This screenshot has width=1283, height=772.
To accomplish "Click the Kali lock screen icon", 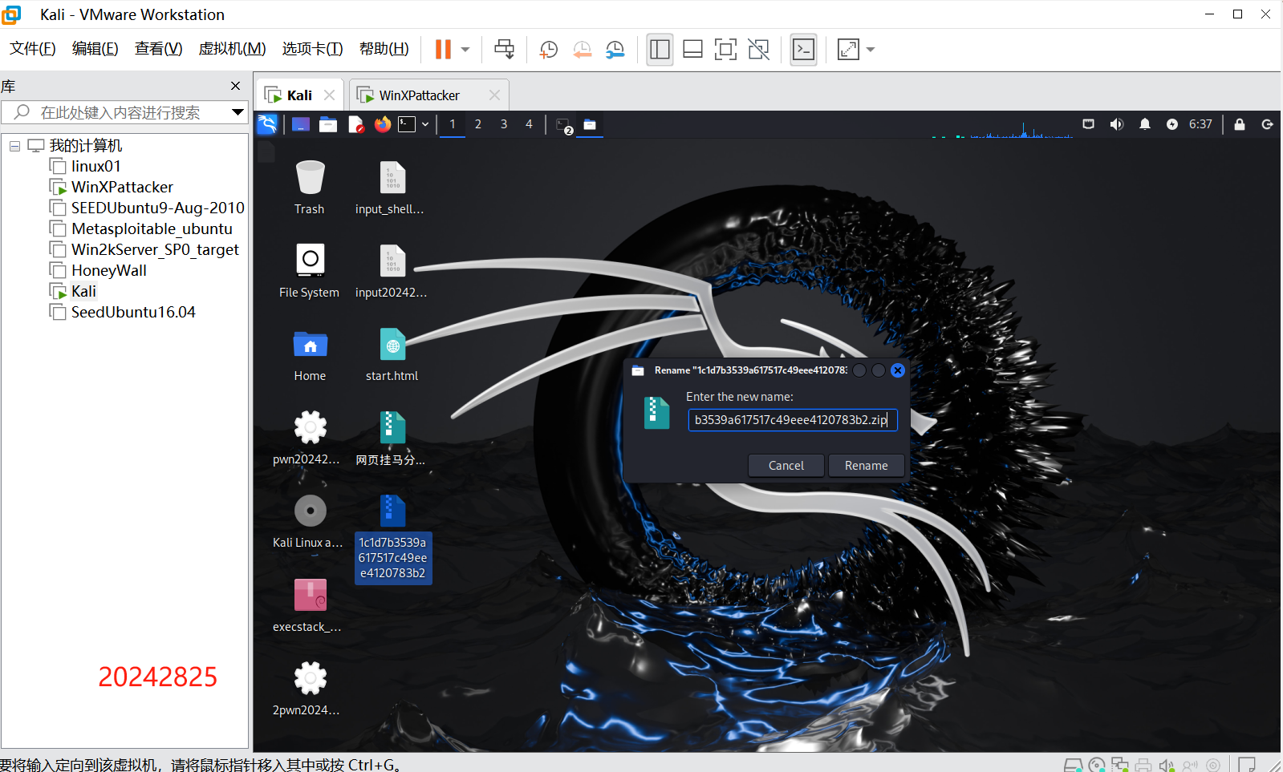I will [1240, 124].
